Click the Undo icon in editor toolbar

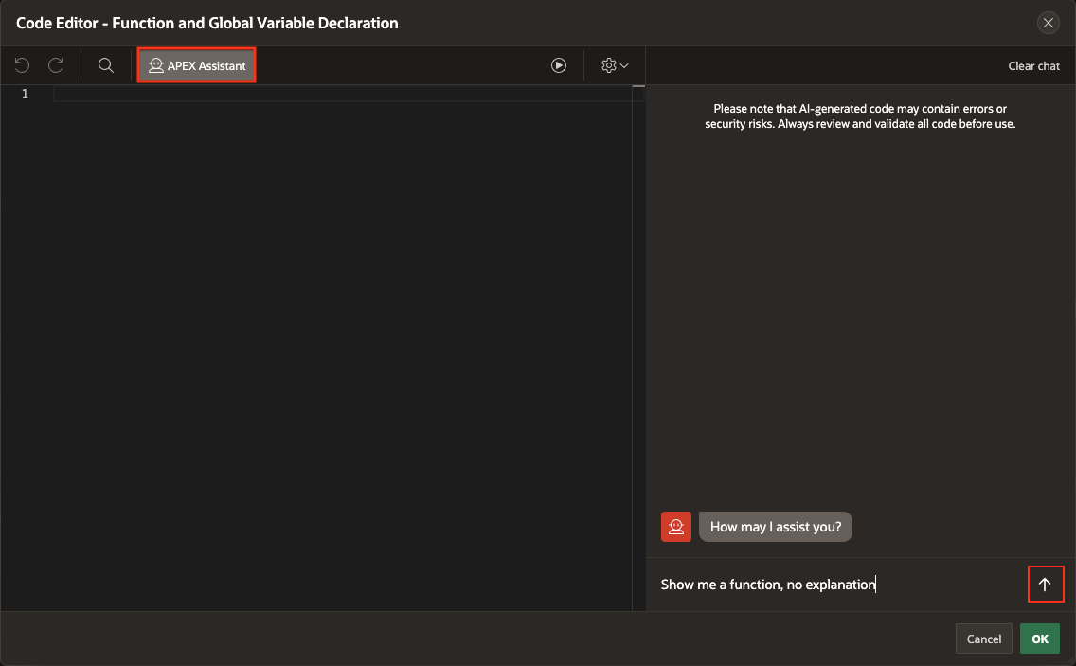coord(22,65)
